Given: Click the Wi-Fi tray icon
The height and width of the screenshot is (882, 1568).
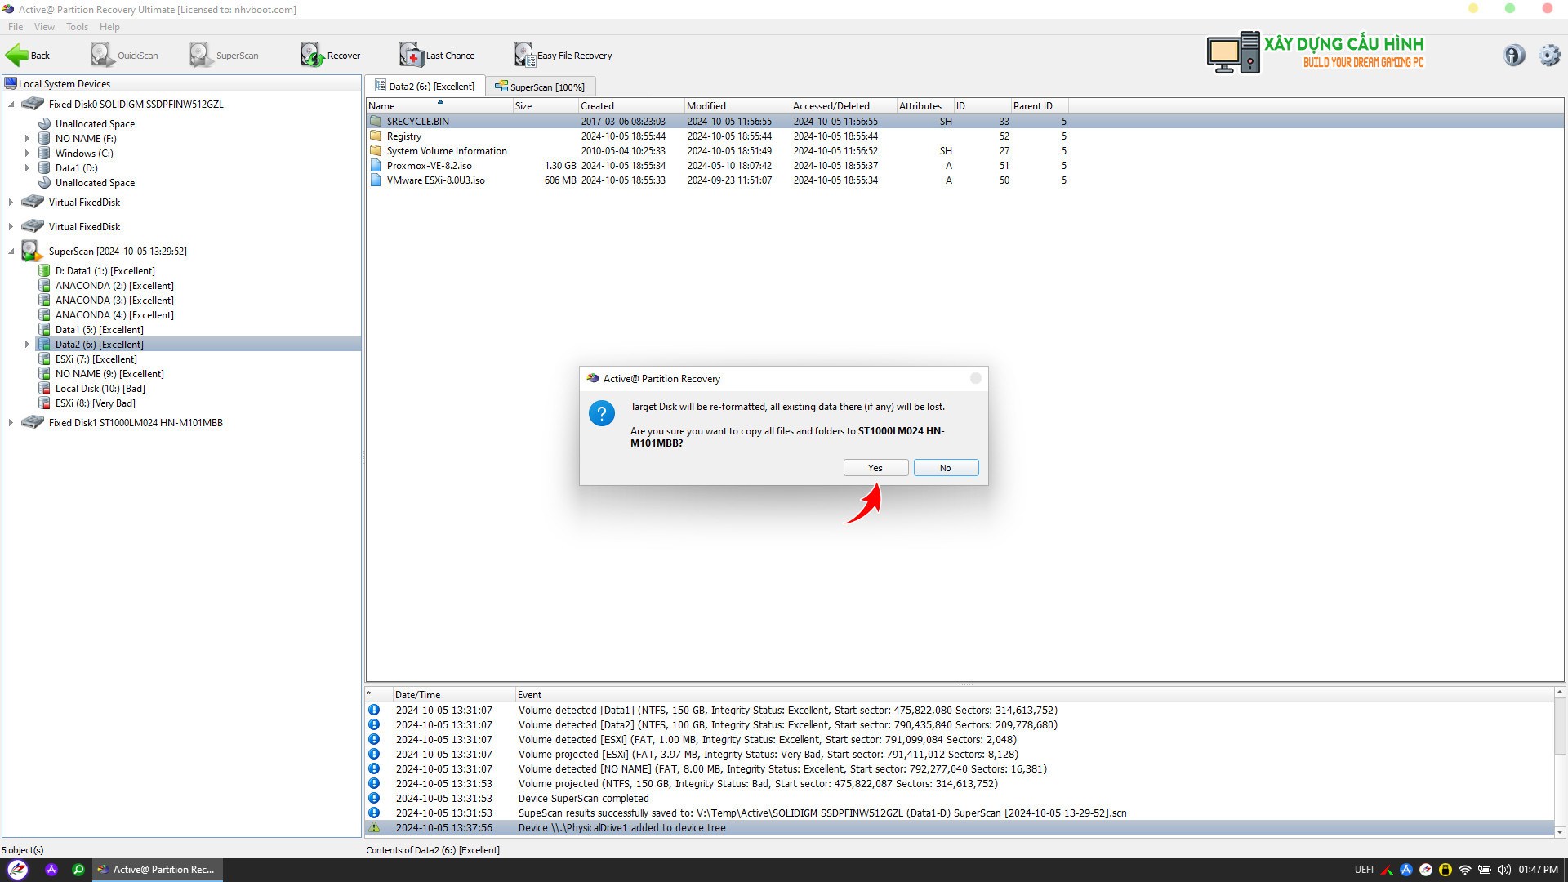Looking at the screenshot, I should (x=1465, y=870).
